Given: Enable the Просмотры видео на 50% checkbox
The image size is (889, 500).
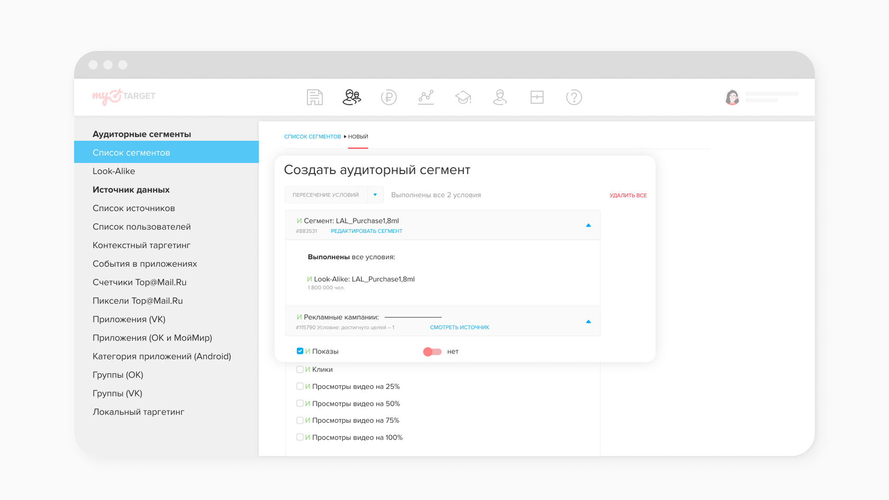Looking at the screenshot, I should point(300,403).
